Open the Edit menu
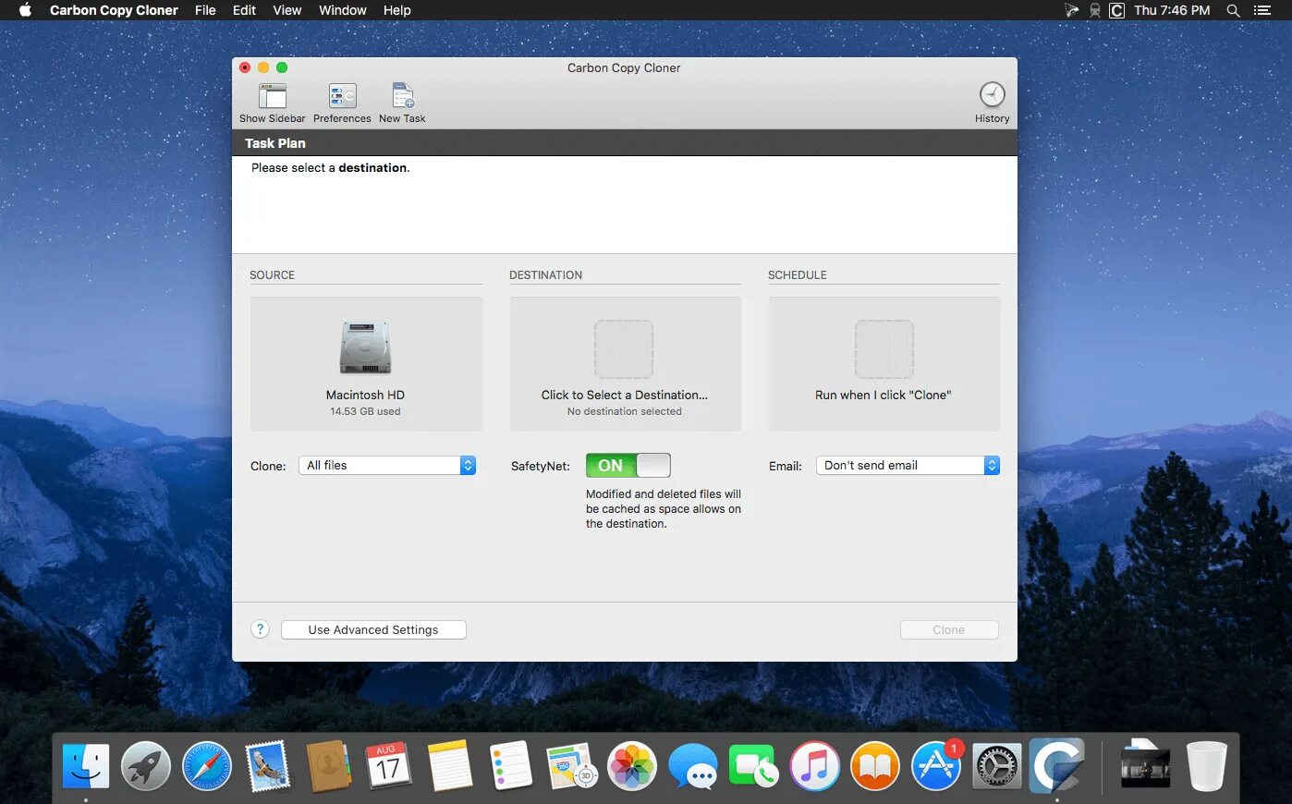 [244, 10]
